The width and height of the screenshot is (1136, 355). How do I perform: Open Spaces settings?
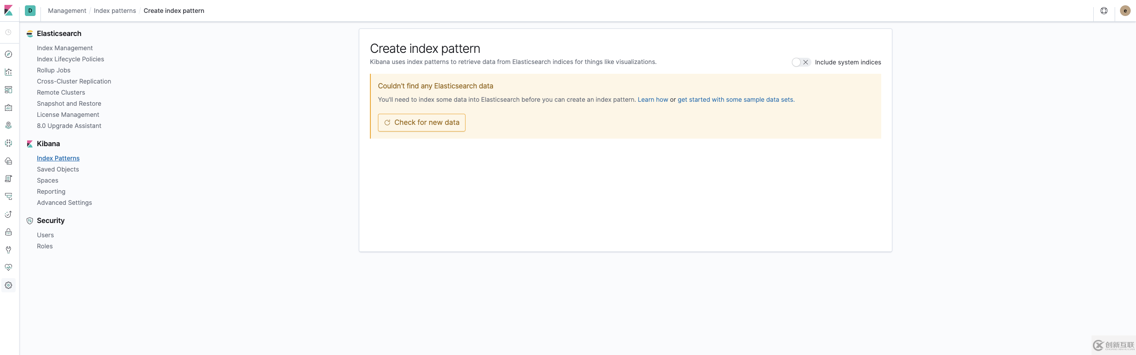click(48, 180)
